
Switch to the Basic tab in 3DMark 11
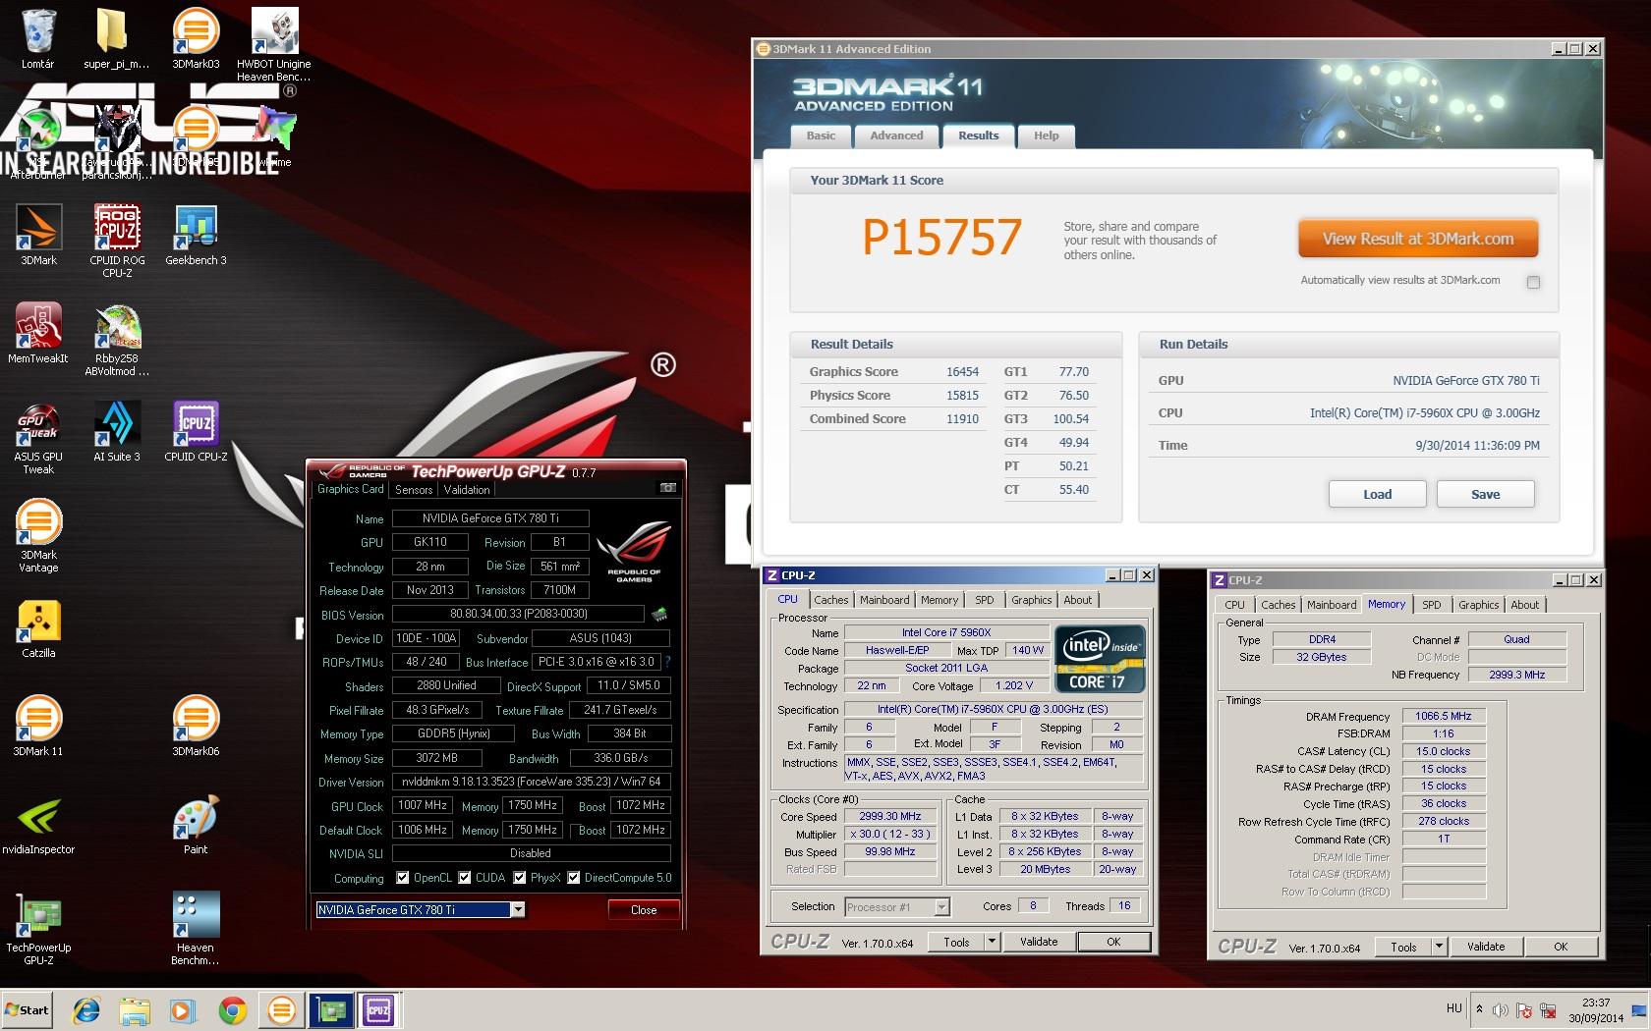[822, 136]
